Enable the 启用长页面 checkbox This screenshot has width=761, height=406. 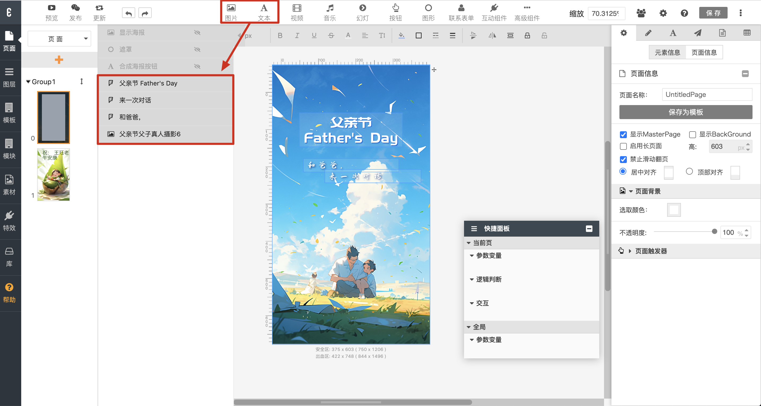coord(623,146)
